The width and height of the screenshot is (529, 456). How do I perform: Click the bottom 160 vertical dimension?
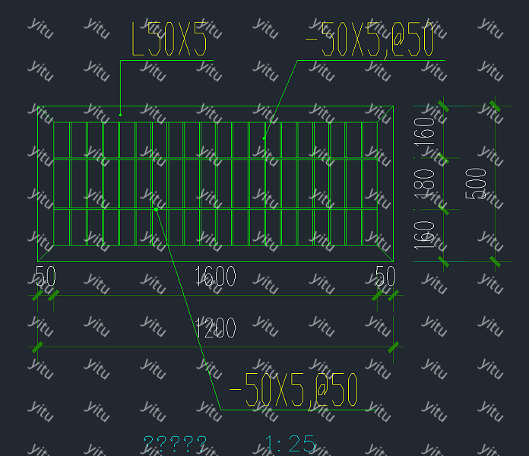point(426,235)
